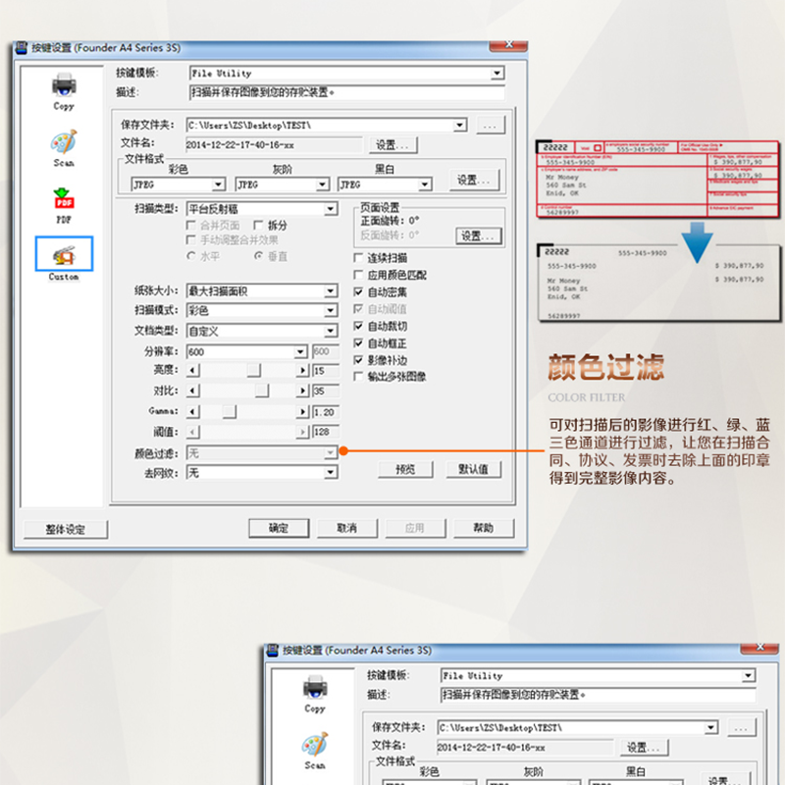Tick the 输出多张图像 checkbox
The image size is (785, 785).
tap(358, 376)
